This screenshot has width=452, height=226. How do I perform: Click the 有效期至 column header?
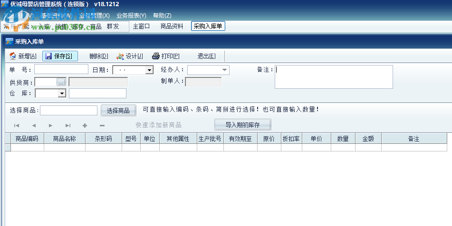click(x=240, y=139)
